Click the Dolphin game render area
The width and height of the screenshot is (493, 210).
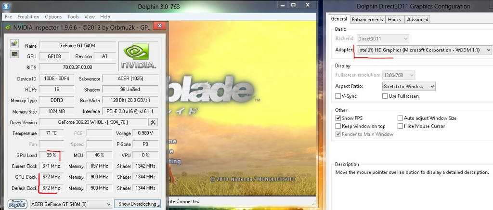click(x=242, y=108)
